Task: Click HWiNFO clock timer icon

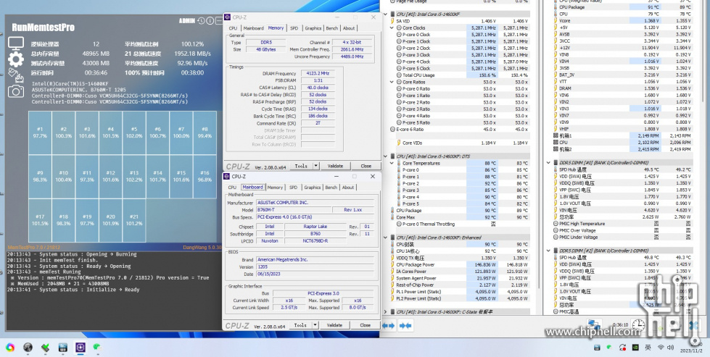Action: click(638, 324)
